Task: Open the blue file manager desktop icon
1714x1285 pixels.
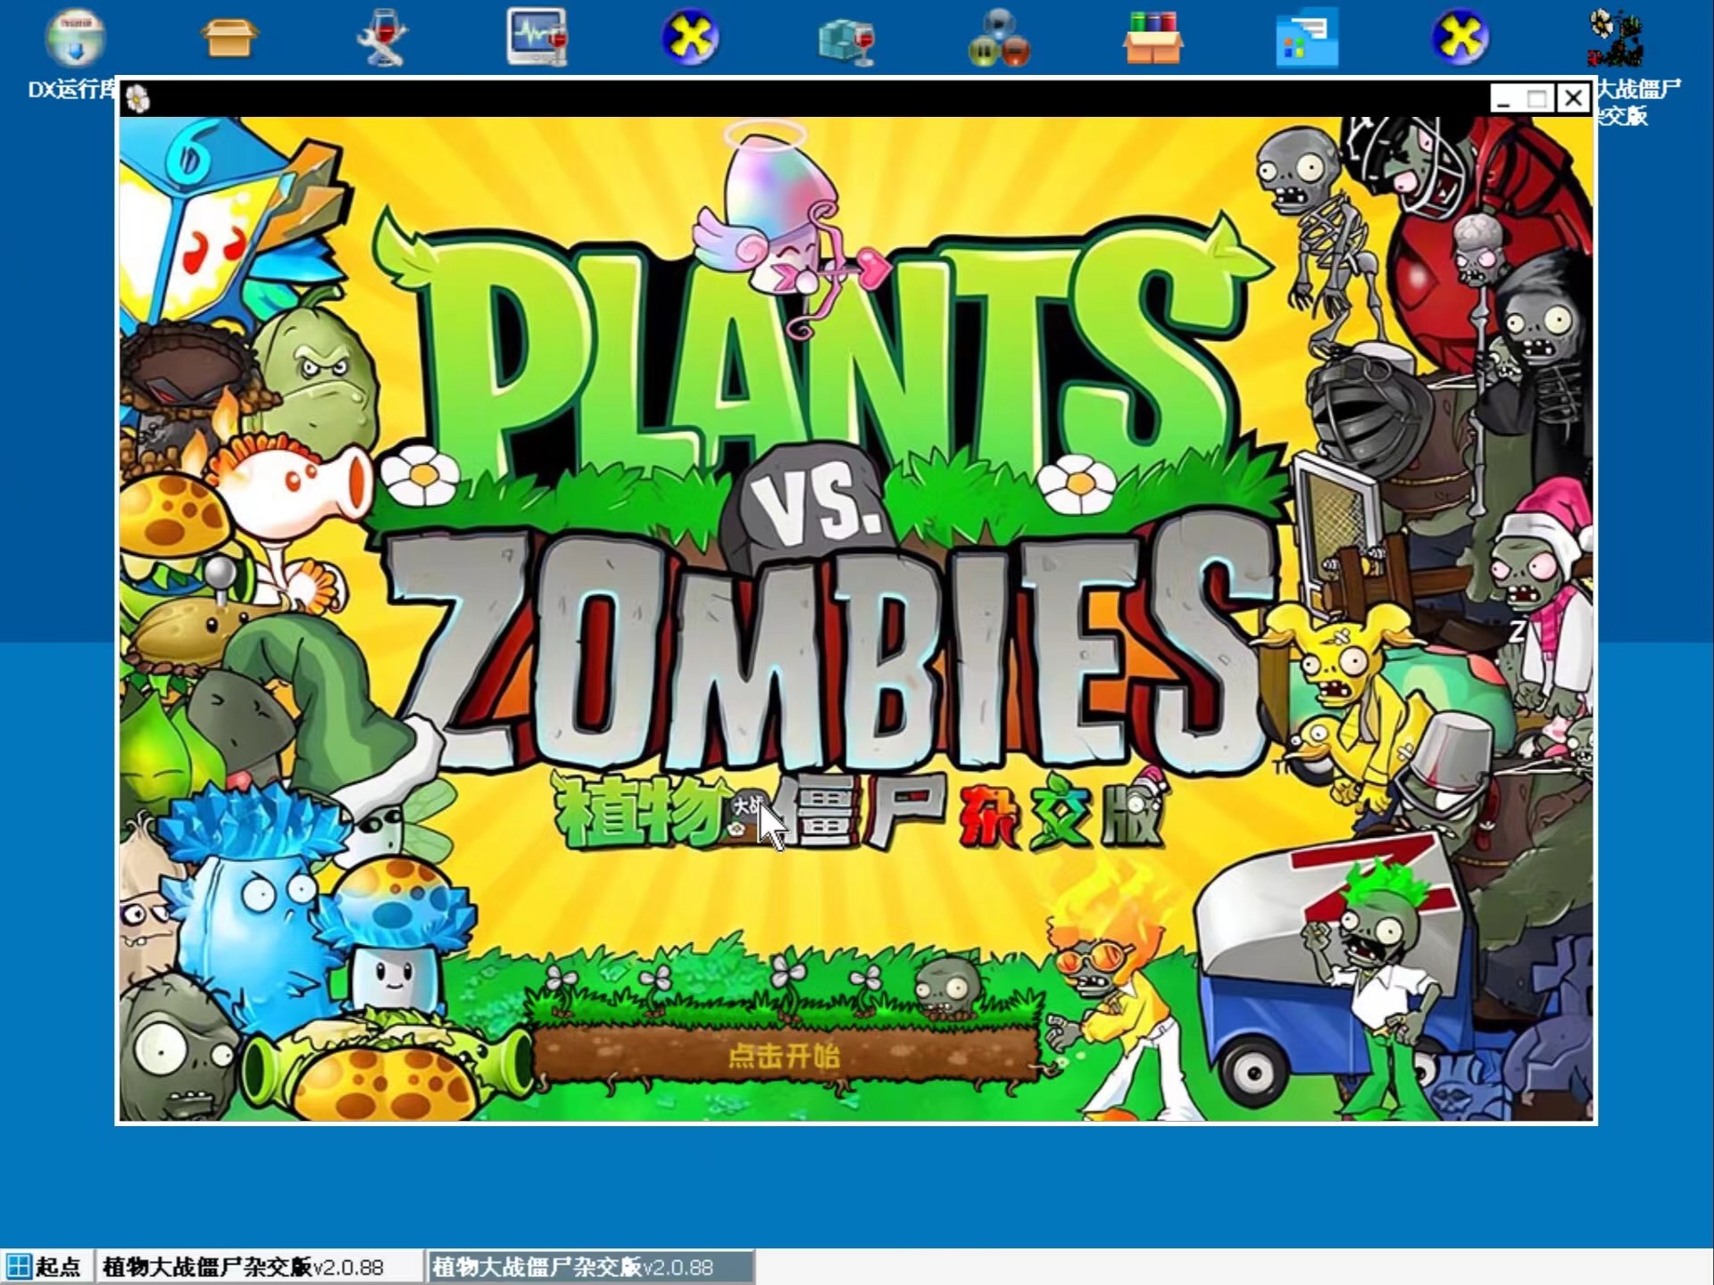Action: click(1307, 37)
